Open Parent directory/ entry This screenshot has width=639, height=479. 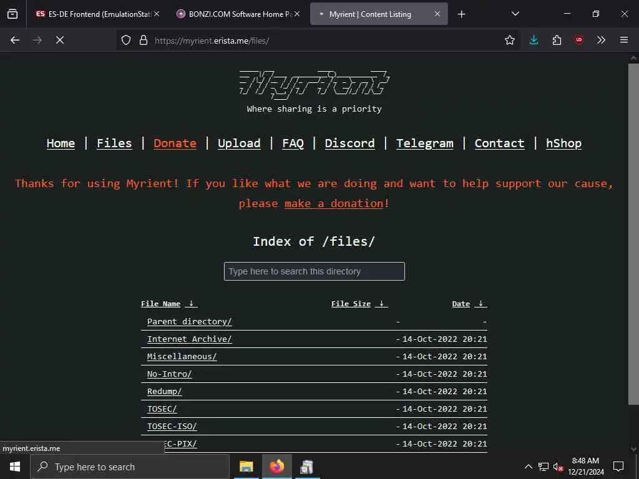(x=190, y=321)
